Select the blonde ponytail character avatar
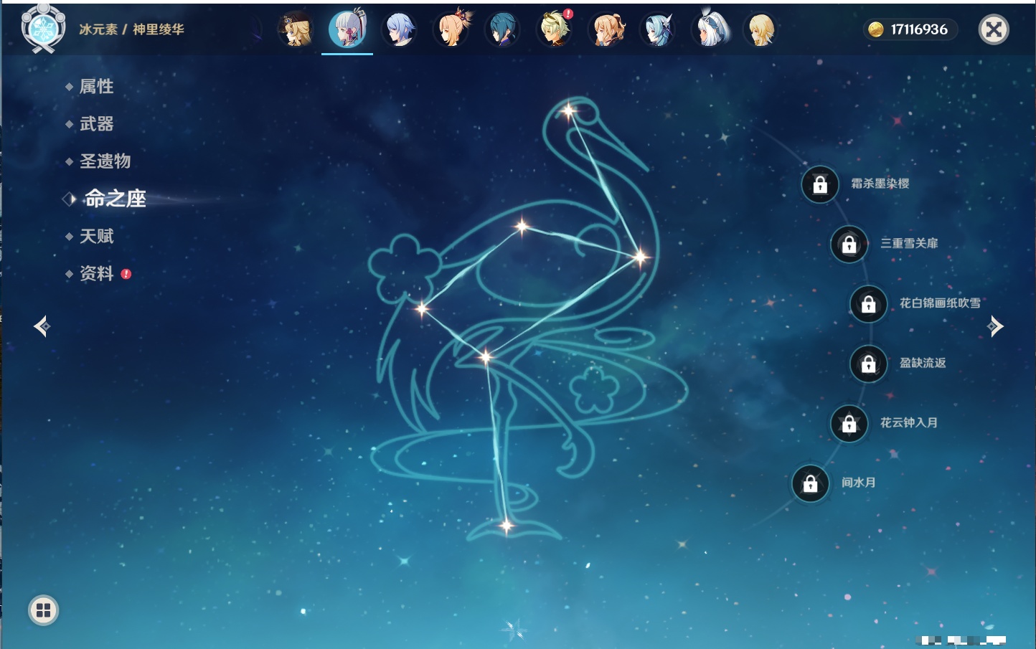Screen dimensions: 1036x649 tap(606, 29)
